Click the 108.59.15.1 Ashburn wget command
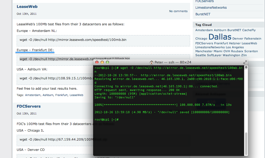Image resolution: width=265 pixels, height=158 pixels. tap(56, 78)
